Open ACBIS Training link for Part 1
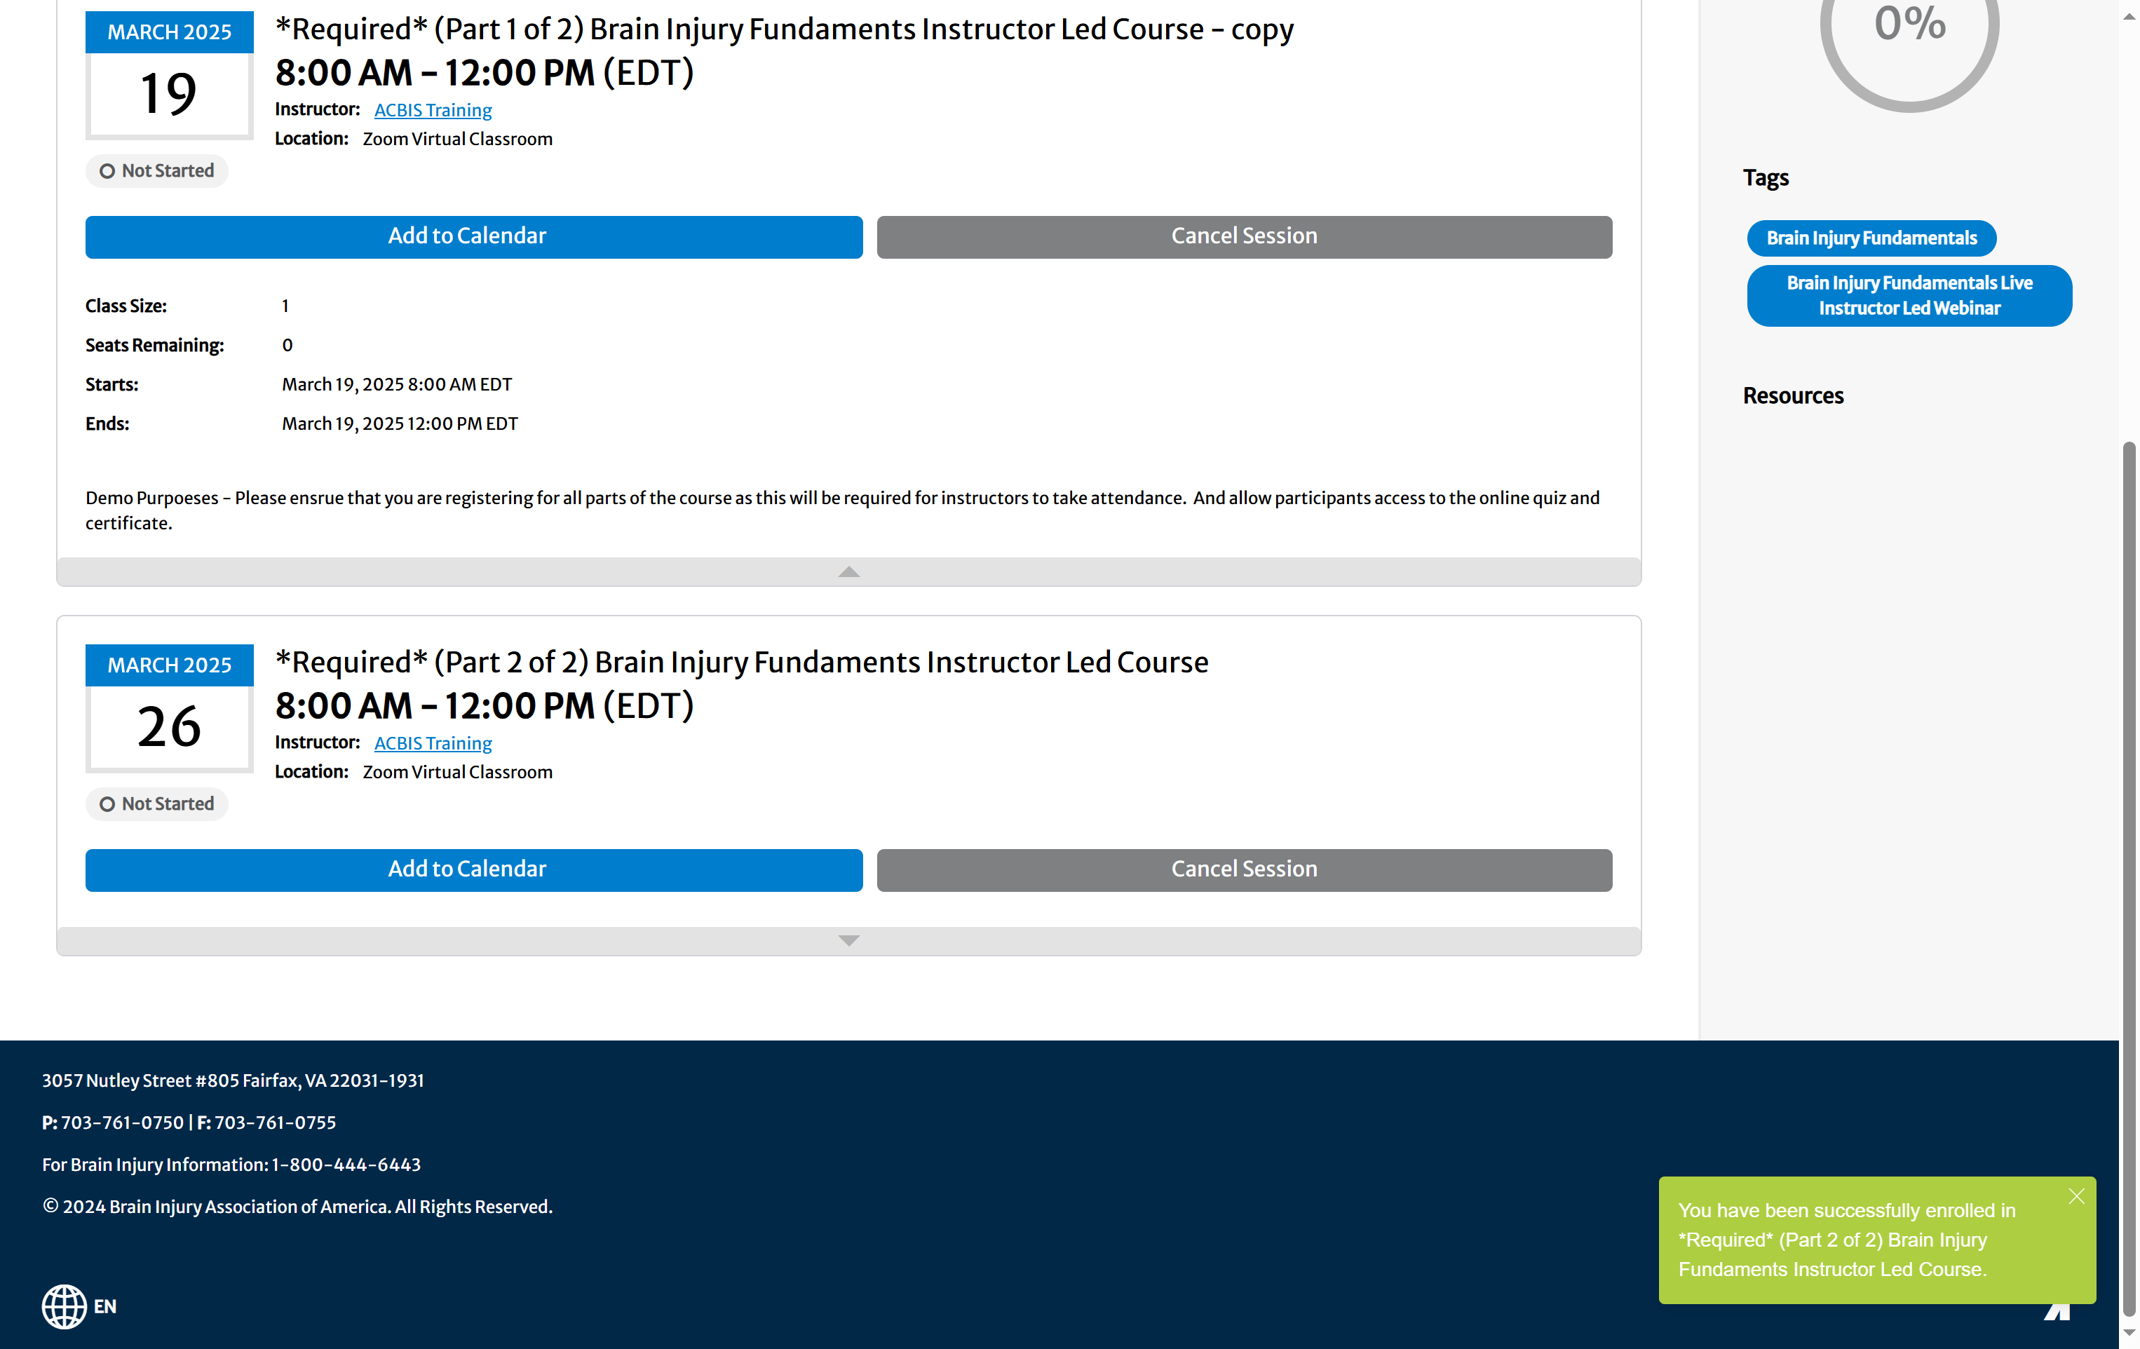 433,110
